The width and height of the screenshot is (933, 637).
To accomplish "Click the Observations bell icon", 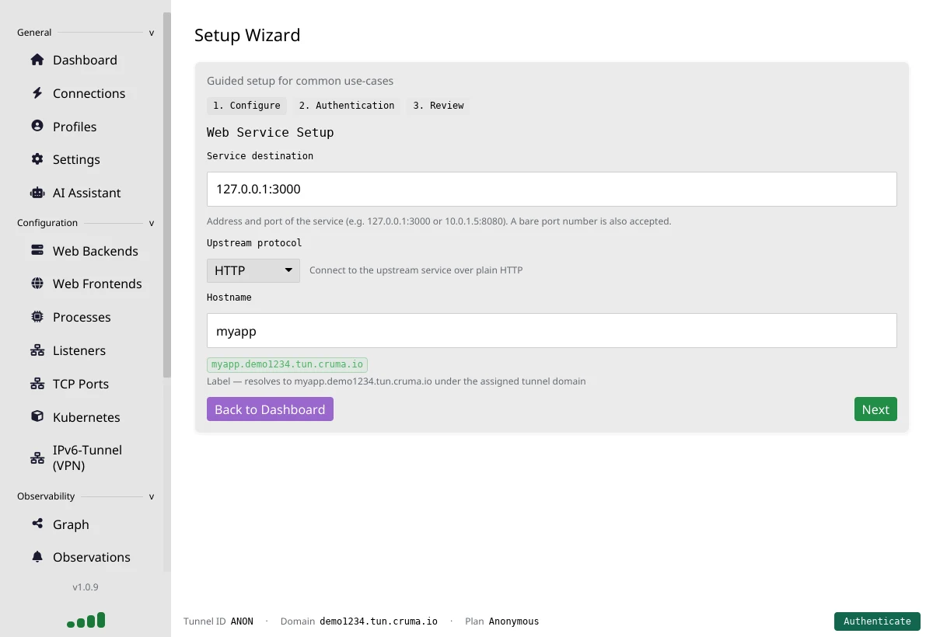I will pyautogui.click(x=37, y=557).
